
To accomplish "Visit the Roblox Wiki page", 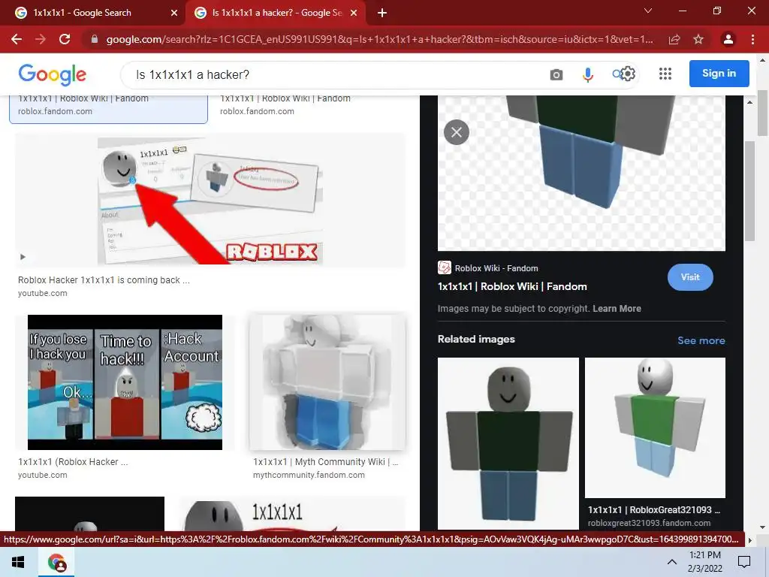I will [x=690, y=276].
